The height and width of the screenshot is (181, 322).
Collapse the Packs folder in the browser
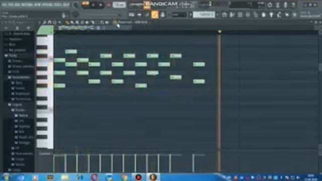point(13,55)
